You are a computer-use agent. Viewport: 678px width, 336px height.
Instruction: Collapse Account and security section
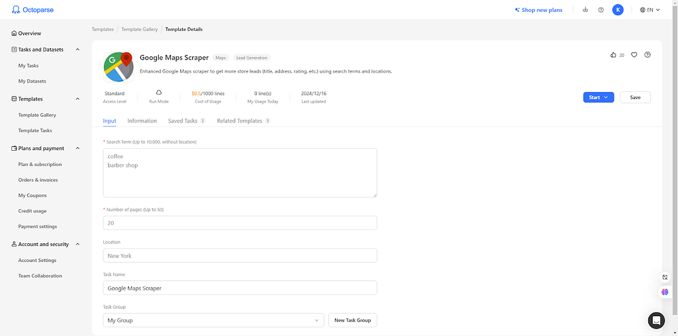[x=78, y=245]
